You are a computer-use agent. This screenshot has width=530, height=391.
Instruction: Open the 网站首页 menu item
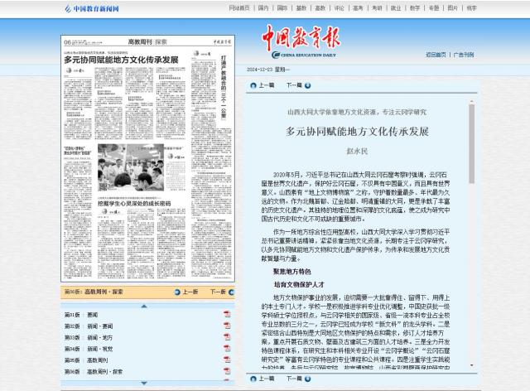(x=238, y=8)
